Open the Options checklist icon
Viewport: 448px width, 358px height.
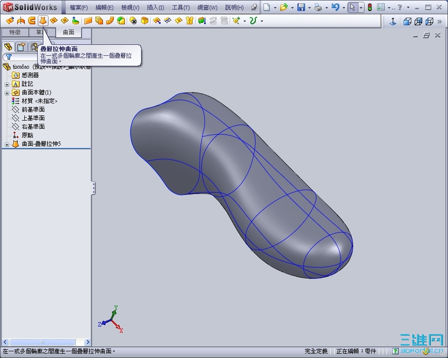tap(381, 8)
